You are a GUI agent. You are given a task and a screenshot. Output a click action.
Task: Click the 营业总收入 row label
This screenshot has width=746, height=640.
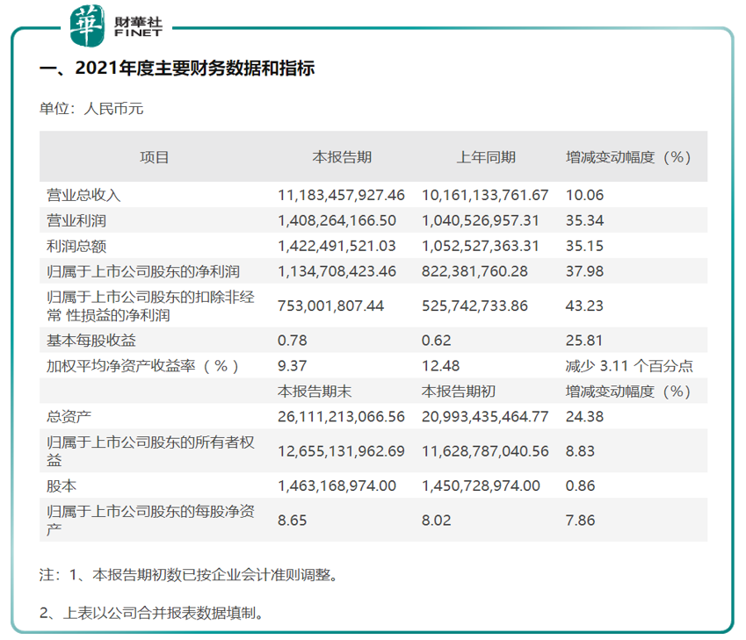[x=83, y=195]
